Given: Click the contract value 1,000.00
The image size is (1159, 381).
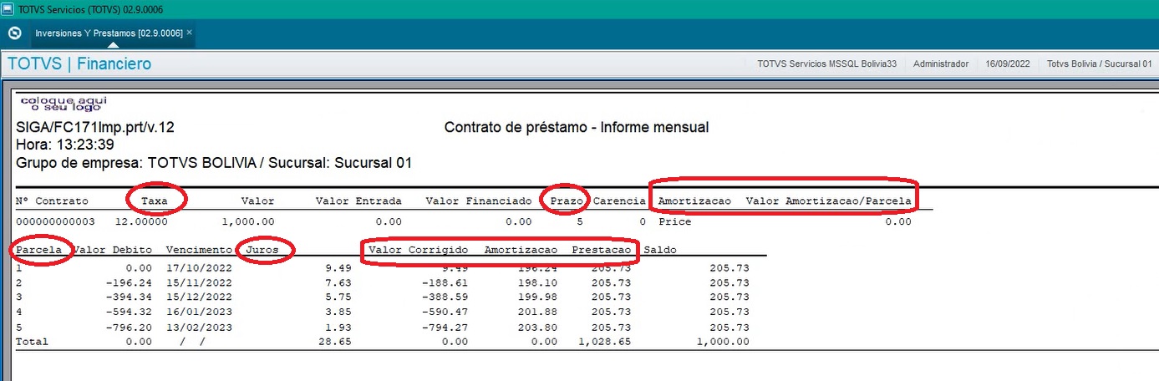Looking at the screenshot, I should (248, 222).
